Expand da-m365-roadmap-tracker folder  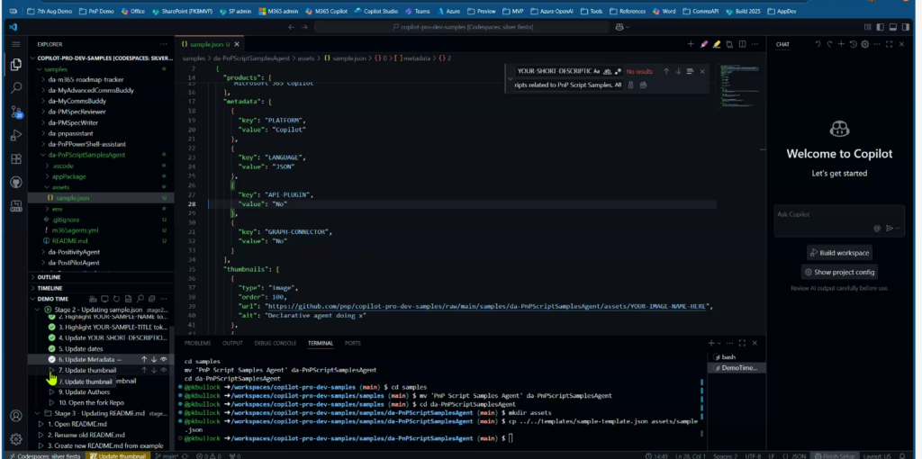pos(86,79)
